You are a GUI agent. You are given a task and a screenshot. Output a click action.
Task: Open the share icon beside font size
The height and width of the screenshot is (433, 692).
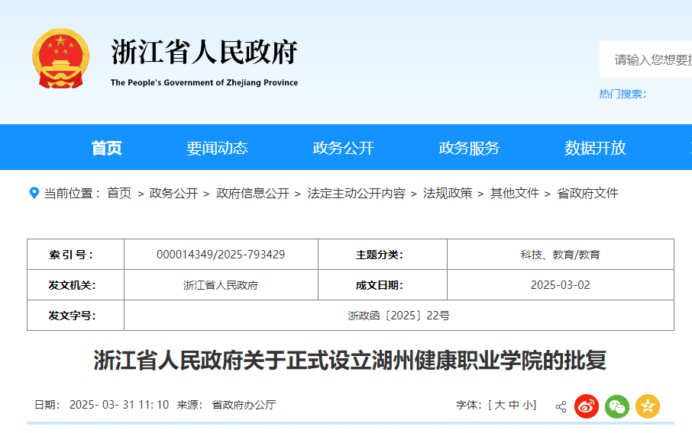[x=561, y=406]
